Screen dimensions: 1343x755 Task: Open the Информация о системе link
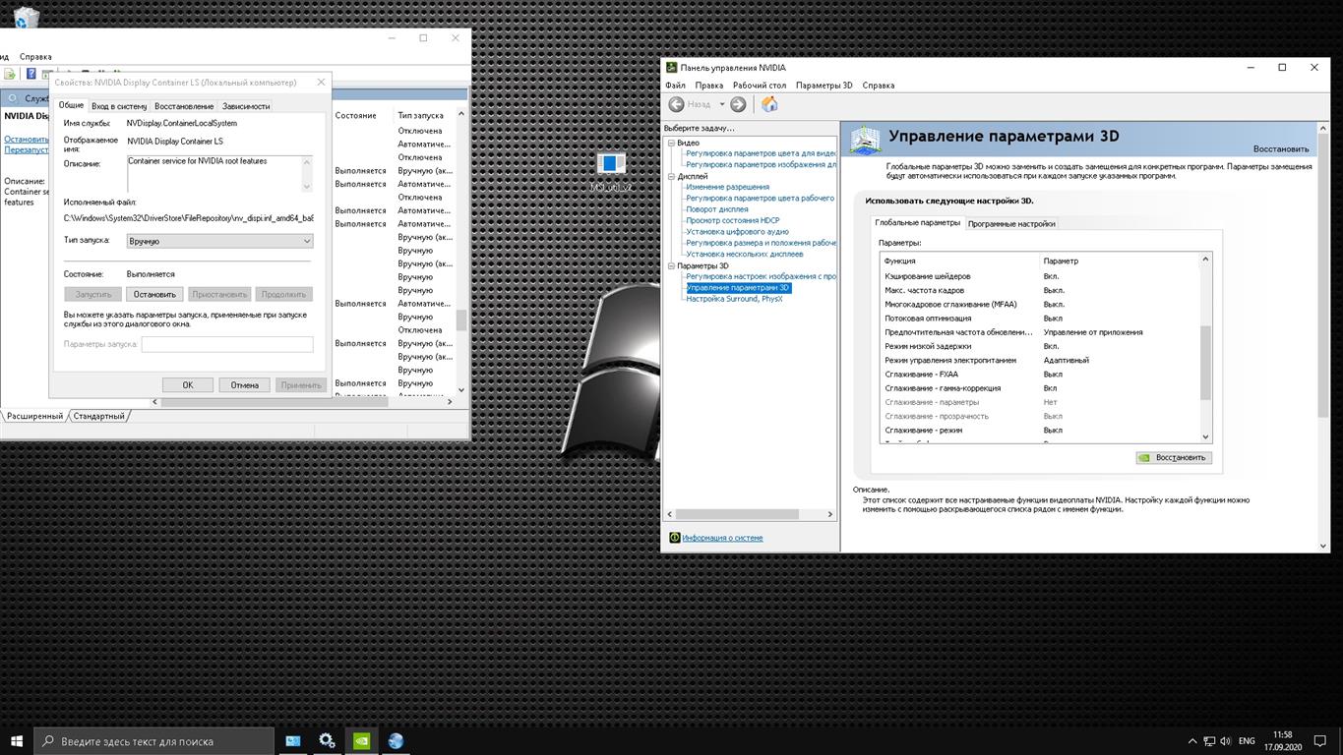(x=722, y=538)
